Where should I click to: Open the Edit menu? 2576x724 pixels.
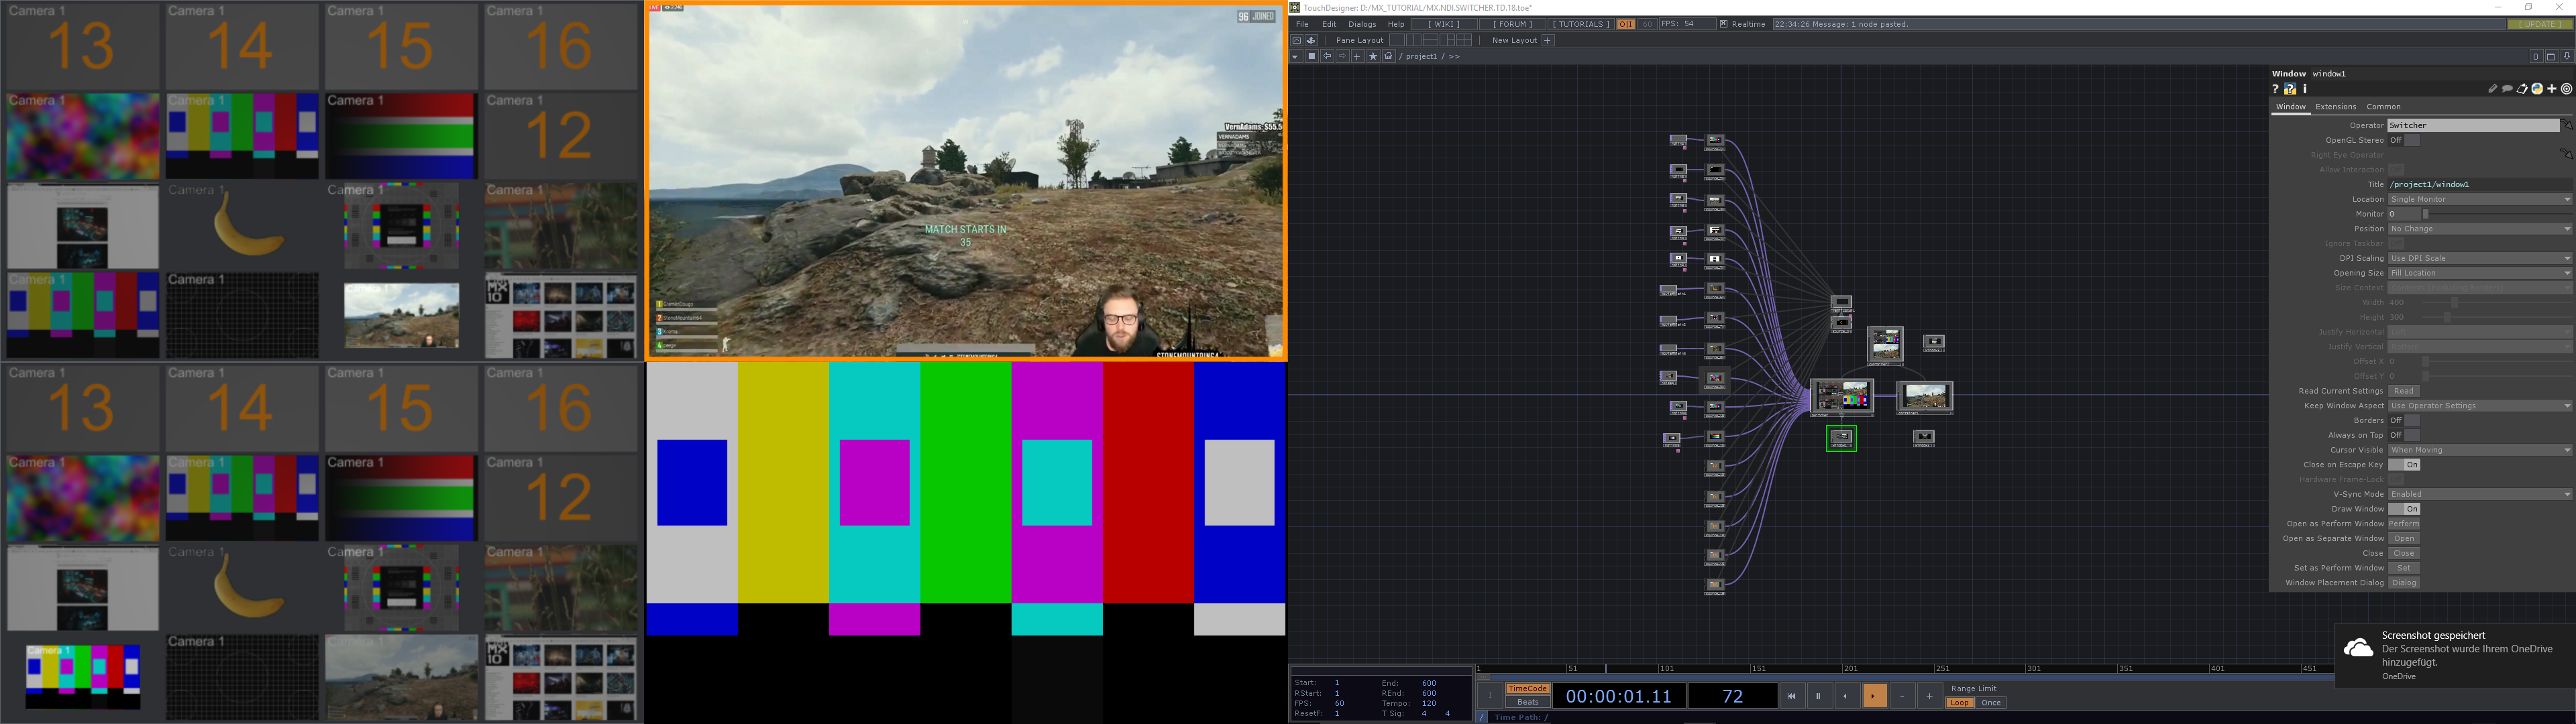1329,24
